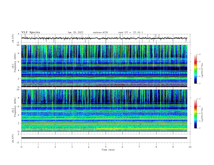214x165 pixels.
Task: Click the ch.1 spectrogram plot area
Action: pyautogui.click(x=104, y=66)
